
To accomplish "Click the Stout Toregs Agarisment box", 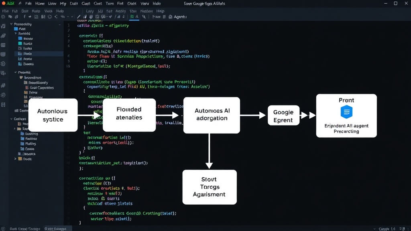I will click(x=210, y=187).
